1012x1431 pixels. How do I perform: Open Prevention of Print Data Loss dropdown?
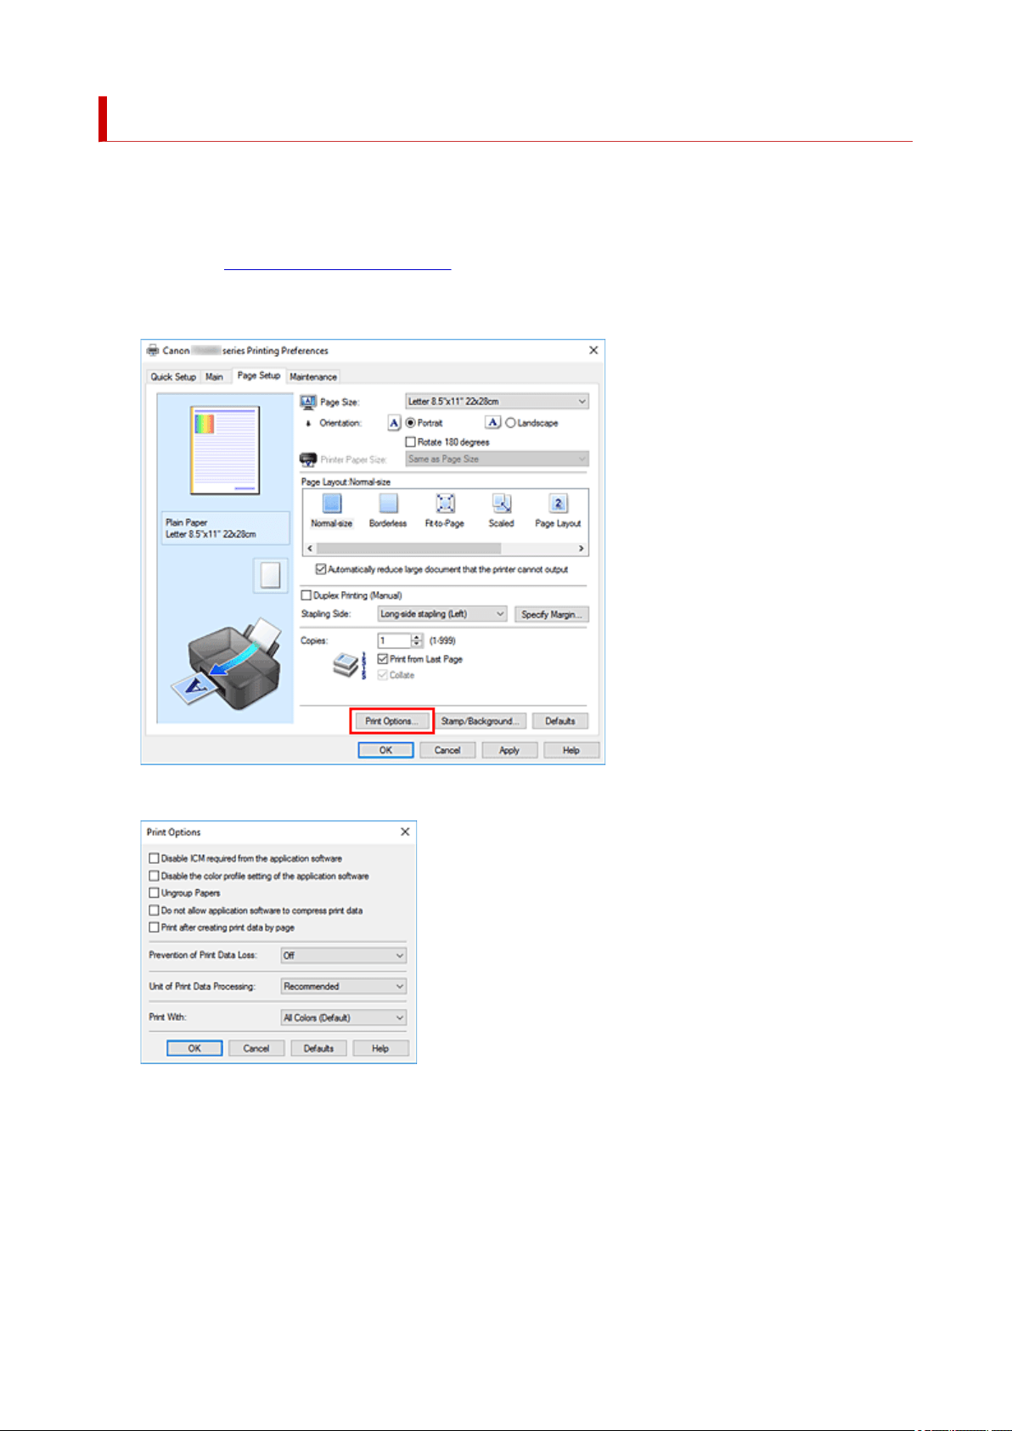344,955
